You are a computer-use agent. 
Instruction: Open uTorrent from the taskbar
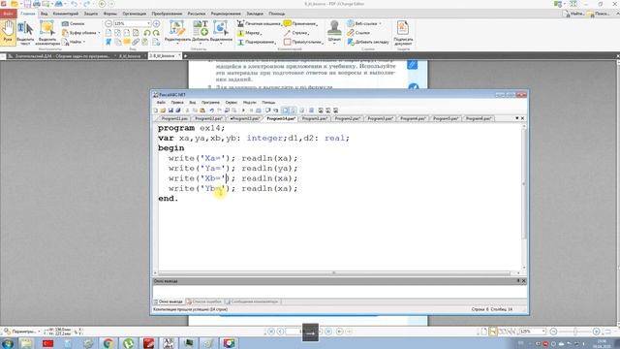coord(128,343)
